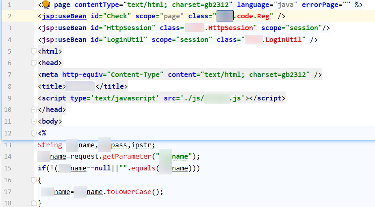Click line number 13 in the gutter
375x207 pixels.
(x=8, y=145)
